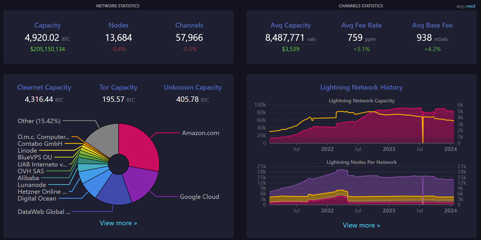Click the Other (15.42%) label
Screen dimensions: 481x240
39,121
